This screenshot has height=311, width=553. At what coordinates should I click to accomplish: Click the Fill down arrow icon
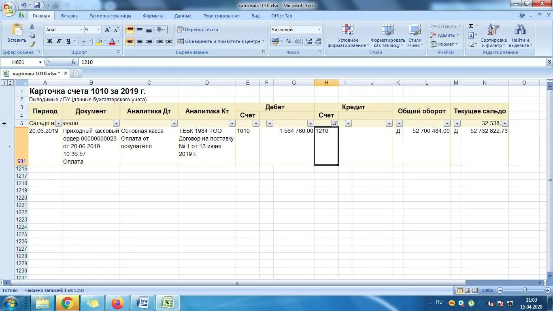click(x=471, y=35)
